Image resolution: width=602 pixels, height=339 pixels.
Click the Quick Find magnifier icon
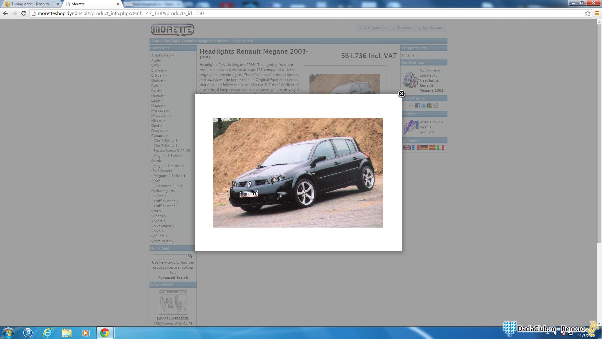190,256
